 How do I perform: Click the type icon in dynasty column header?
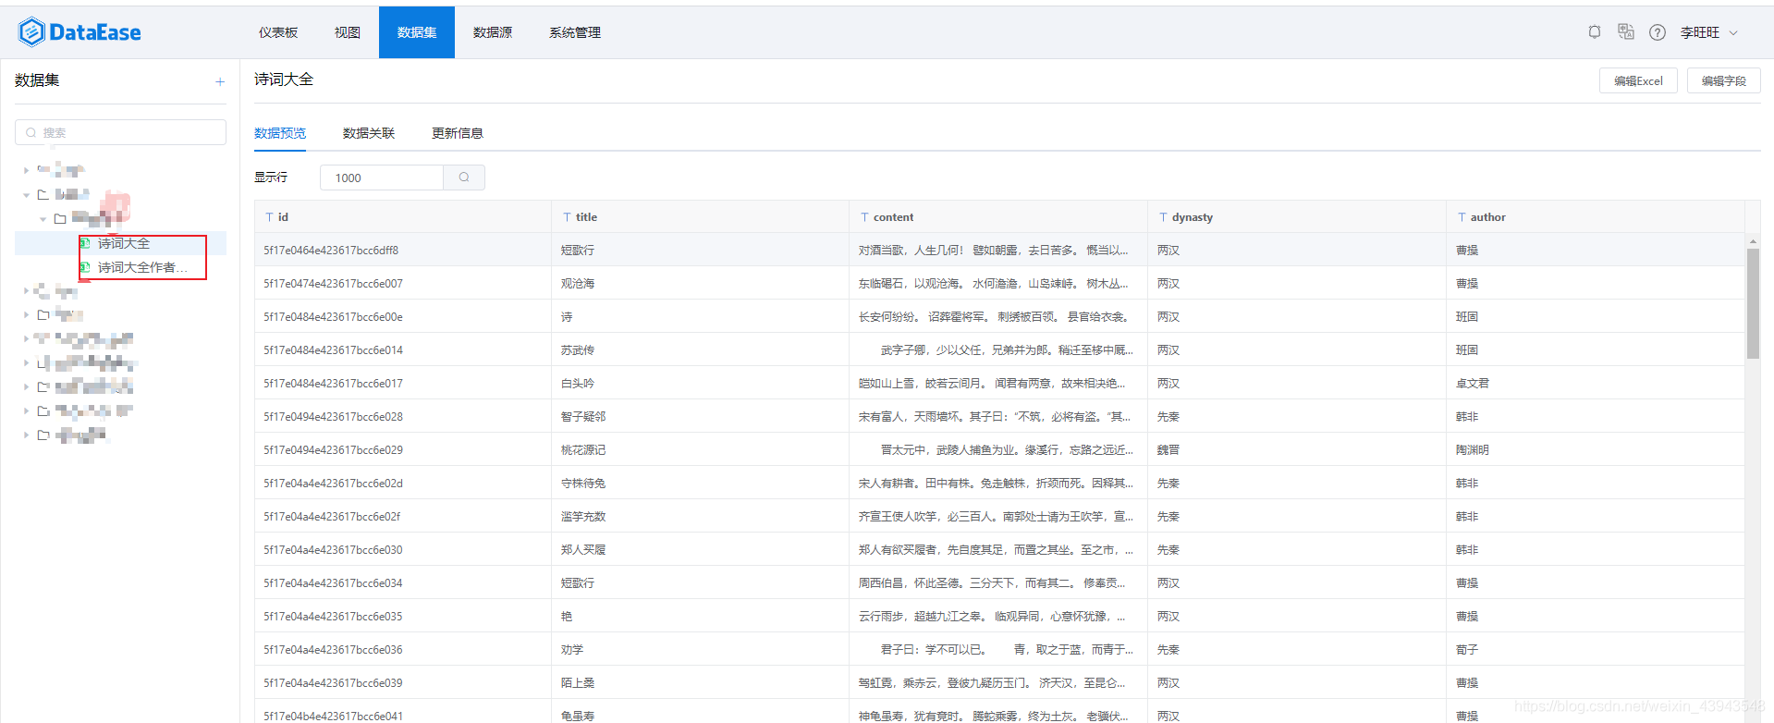pyautogui.click(x=1163, y=217)
